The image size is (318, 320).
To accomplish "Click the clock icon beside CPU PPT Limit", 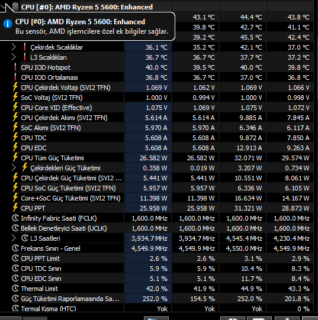I will pyautogui.click(x=15, y=258).
